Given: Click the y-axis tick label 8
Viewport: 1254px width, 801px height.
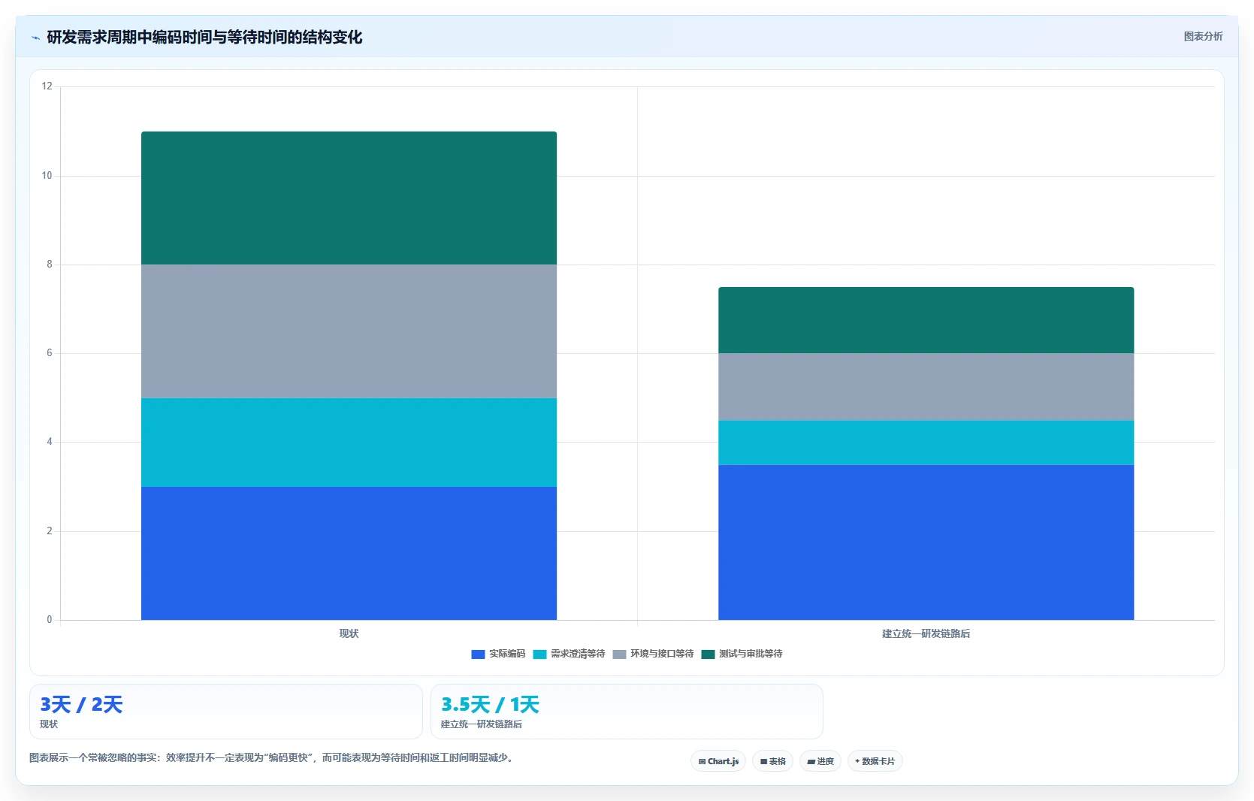Looking at the screenshot, I should tap(50, 264).
